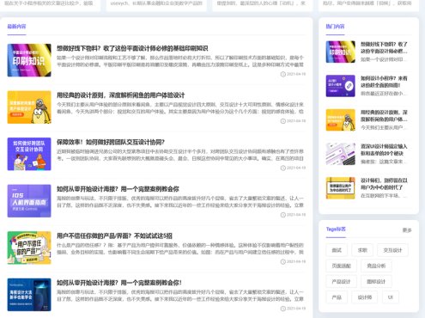This screenshot has width=425, height=318.
Task: Click sidebar excerpt 编者按：这篇文章来...
Action: click(383, 162)
